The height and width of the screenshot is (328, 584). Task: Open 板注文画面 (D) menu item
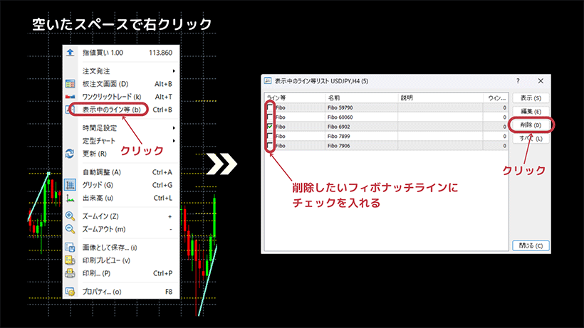click(121, 84)
